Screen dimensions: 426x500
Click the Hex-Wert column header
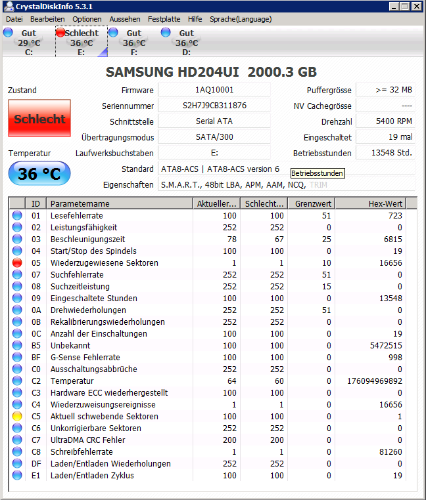pyautogui.click(x=371, y=203)
